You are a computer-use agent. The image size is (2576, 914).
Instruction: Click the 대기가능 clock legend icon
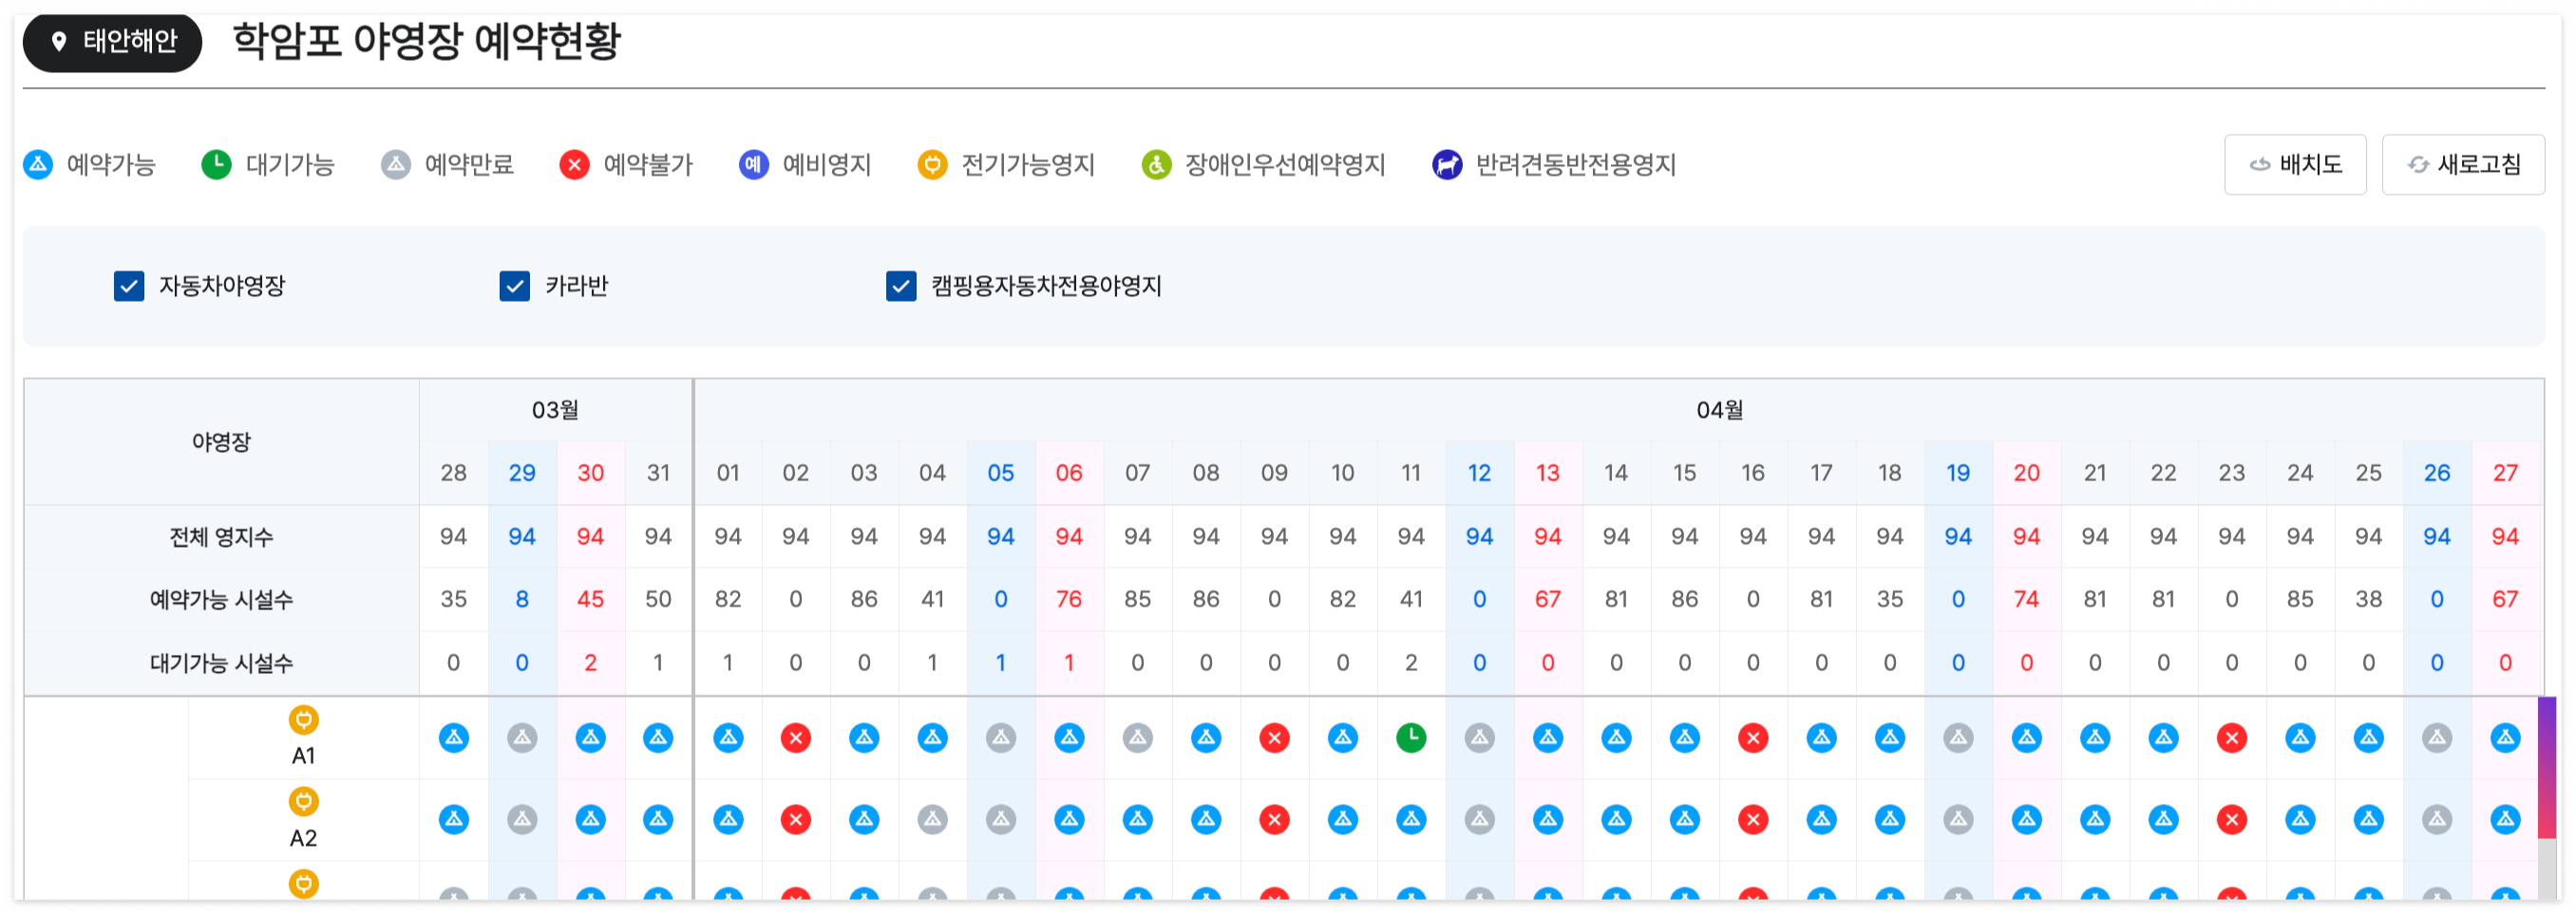215,165
